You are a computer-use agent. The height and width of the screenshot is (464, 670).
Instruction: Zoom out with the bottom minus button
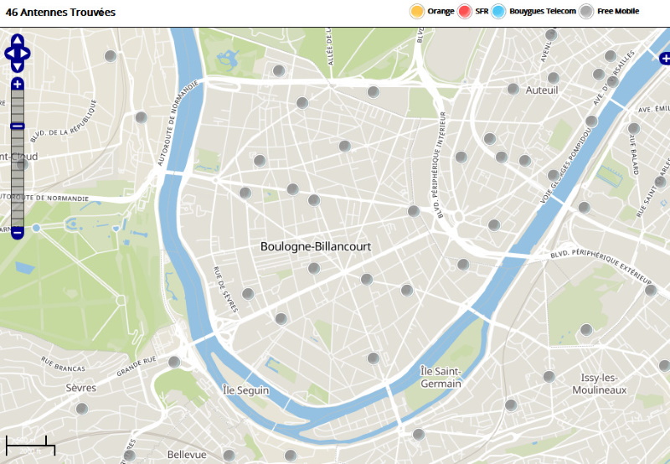[x=18, y=232]
